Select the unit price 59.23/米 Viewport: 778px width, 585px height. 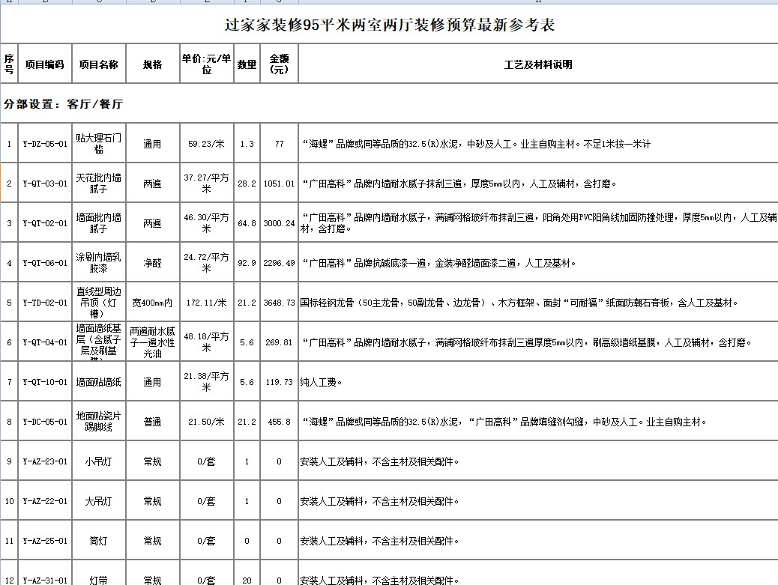coord(206,144)
